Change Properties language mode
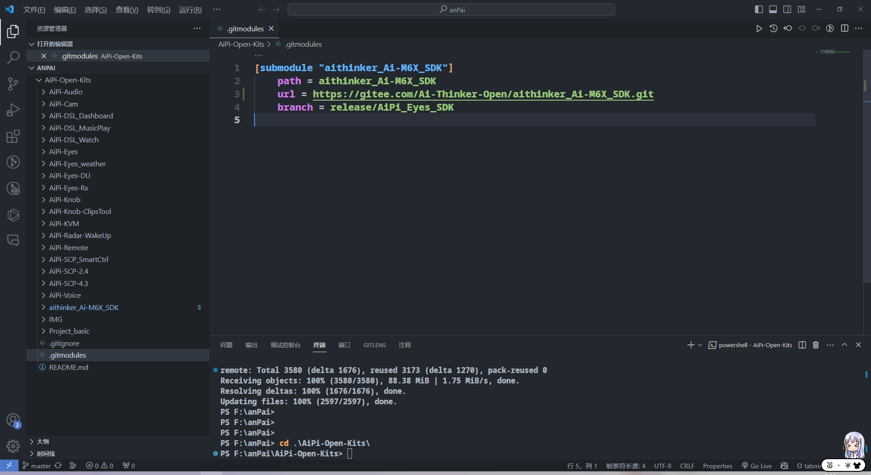 [x=718, y=465]
